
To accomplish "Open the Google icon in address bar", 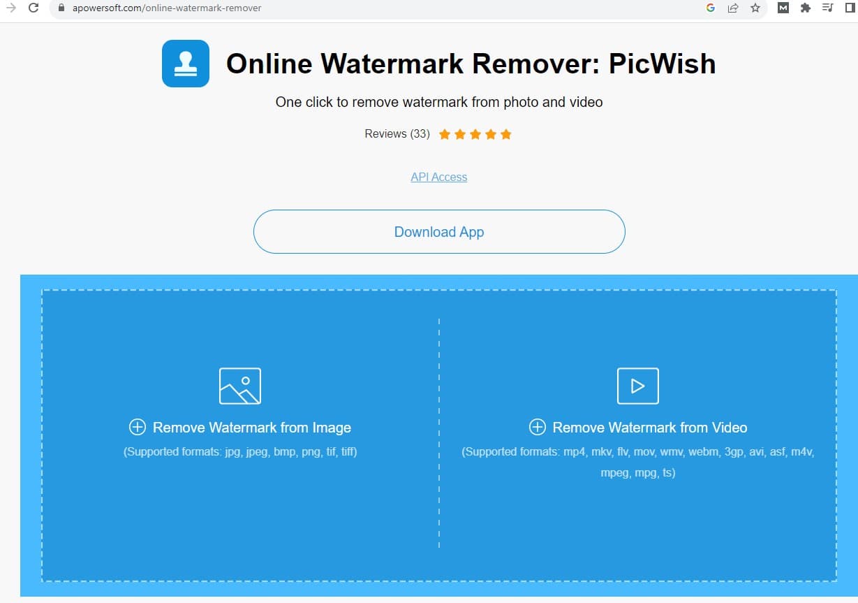I will click(711, 8).
